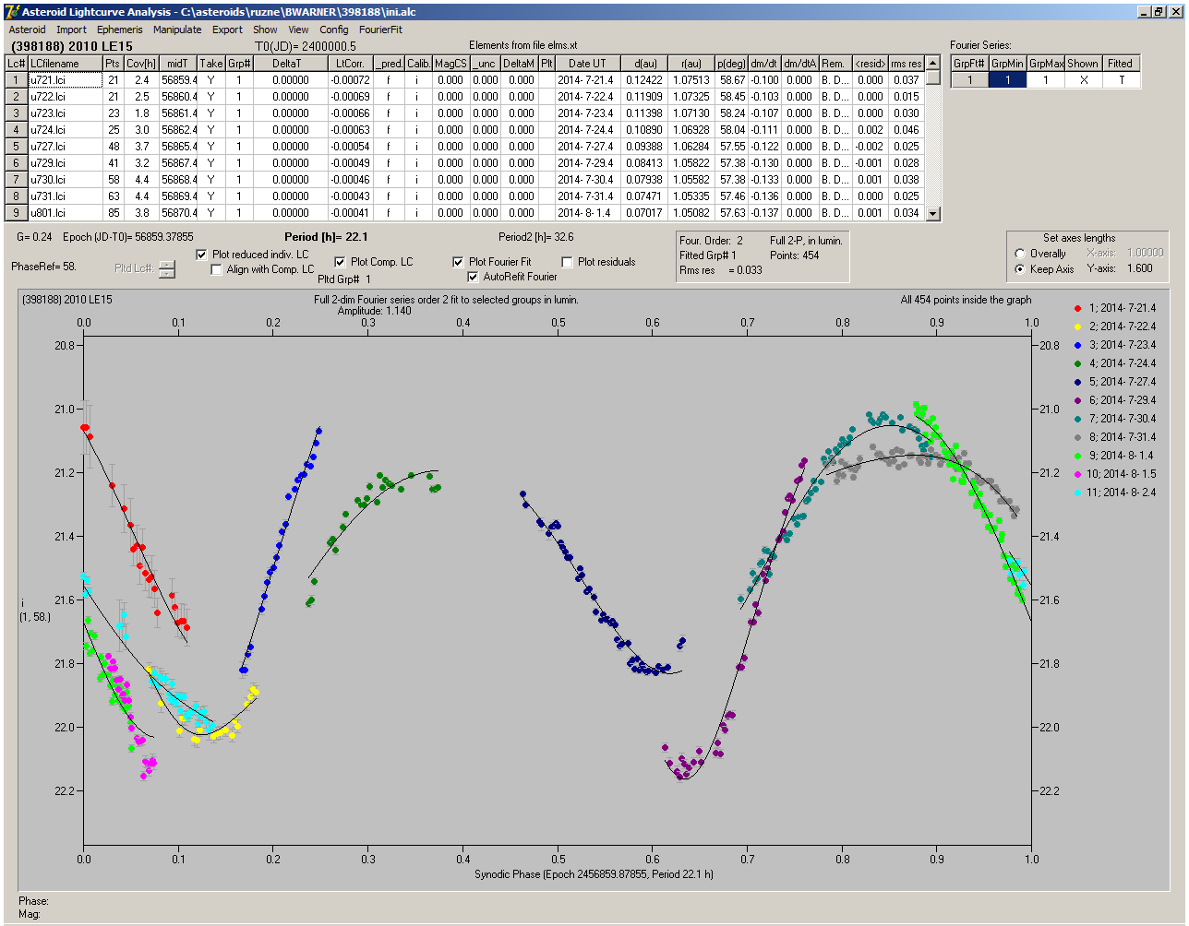Select the u727.lci filename cell
The width and height of the screenshot is (1189, 926).
pyautogui.click(x=65, y=147)
